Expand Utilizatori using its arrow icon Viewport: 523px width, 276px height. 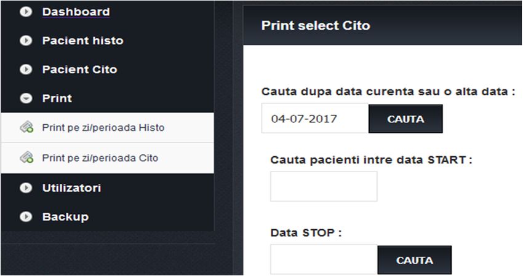click(x=26, y=188)
